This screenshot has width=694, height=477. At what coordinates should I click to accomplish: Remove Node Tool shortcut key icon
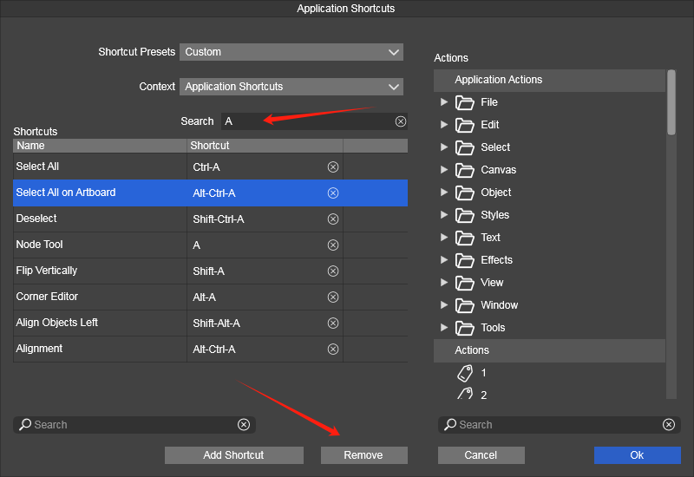pyautogui.click(x=333, y=245)
